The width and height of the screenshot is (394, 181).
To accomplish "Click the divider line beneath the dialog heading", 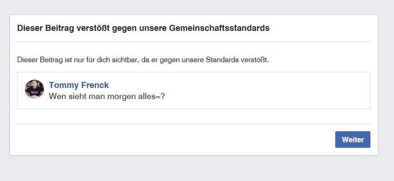I will point(193,41).
